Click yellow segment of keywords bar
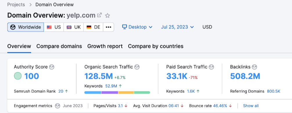Screen dimensions: 292x113 coord(126,92)
